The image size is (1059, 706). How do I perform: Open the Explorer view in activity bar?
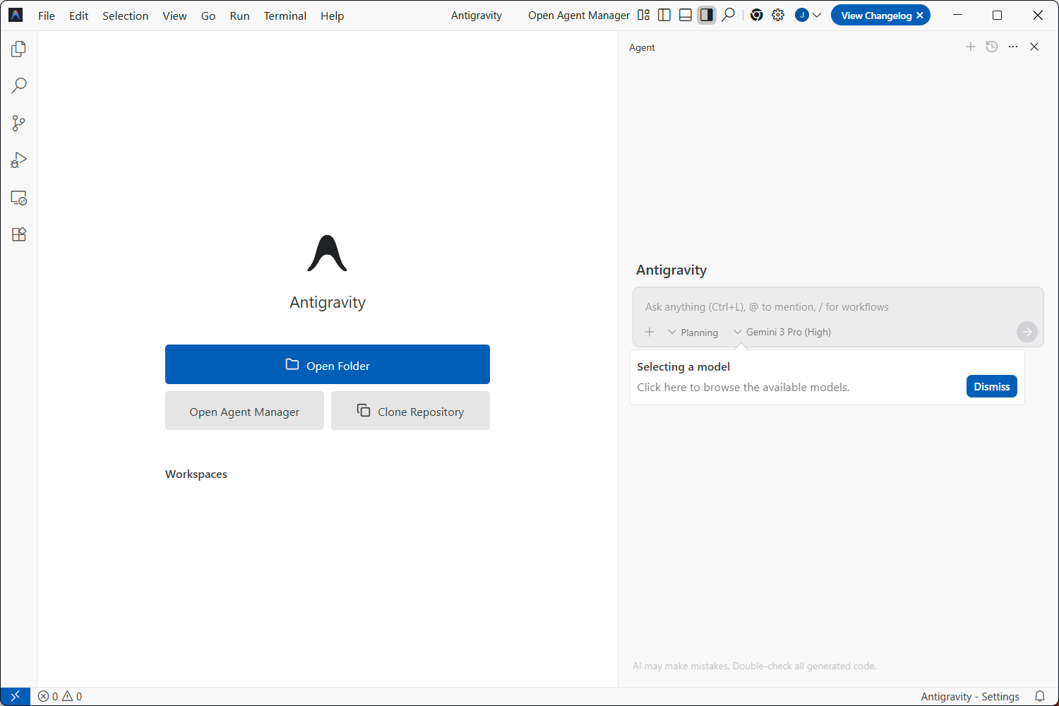pos(19,49)
